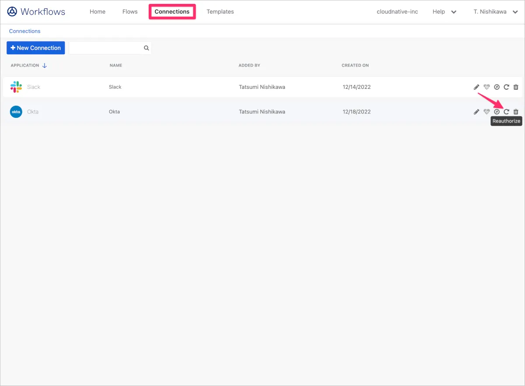This screenshot has width=525, height=386.
Task: Click the New Connection button
Action: (36, 48)
